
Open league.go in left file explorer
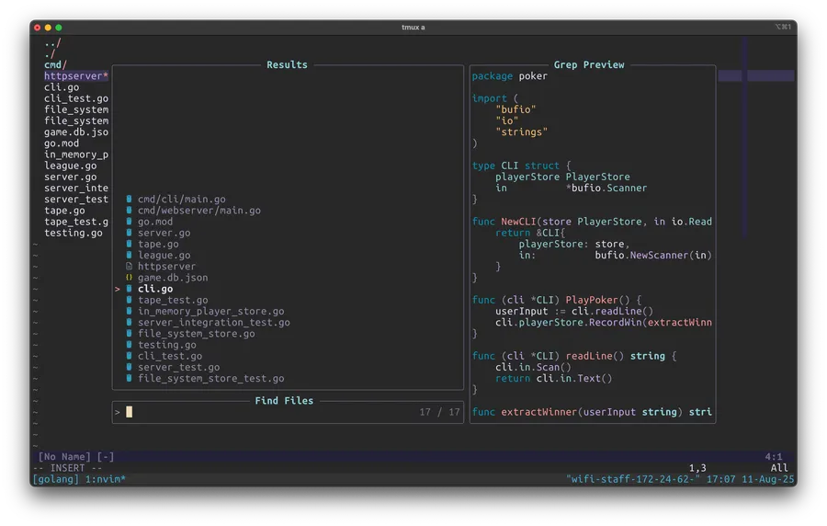70,166
